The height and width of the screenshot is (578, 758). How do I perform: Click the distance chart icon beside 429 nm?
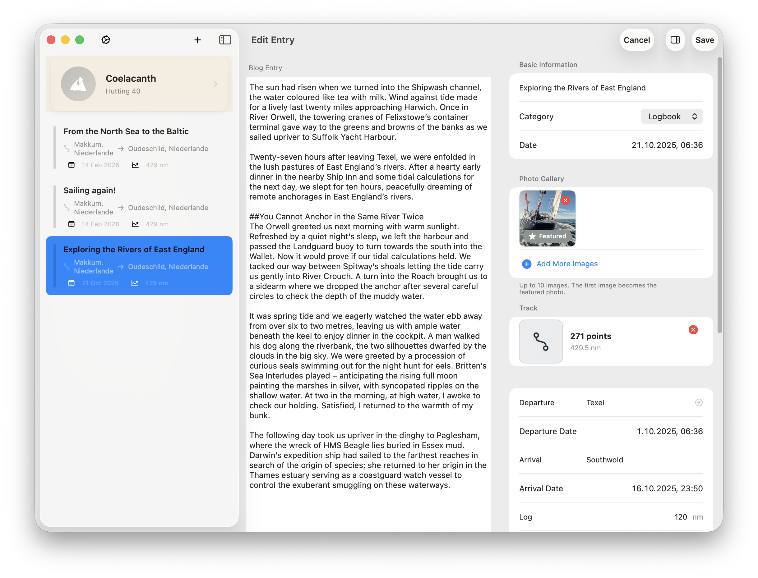135,165
